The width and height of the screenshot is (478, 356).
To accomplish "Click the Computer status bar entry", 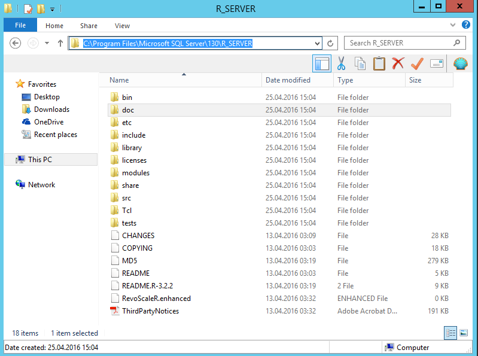I will pyautogui.click(x=407, y=347).
